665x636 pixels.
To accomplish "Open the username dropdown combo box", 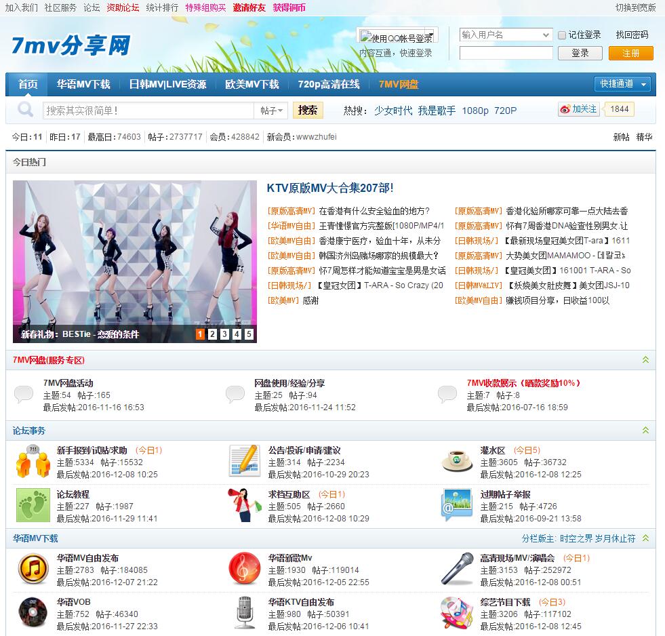I will 506,35.
